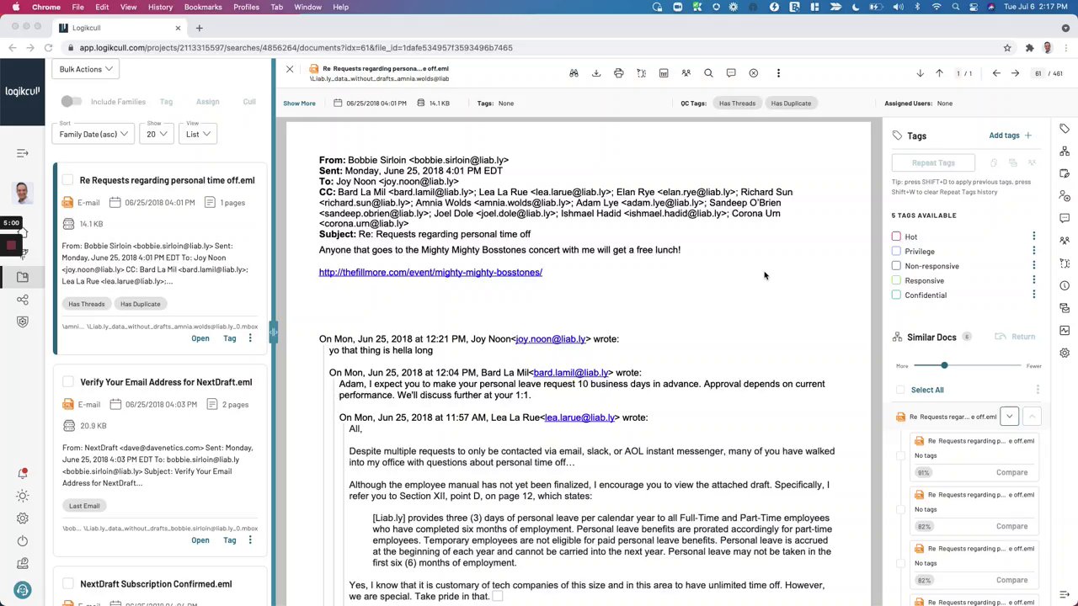
Task: Open the shield icon in left sidebar
Action: pos(23,322)
